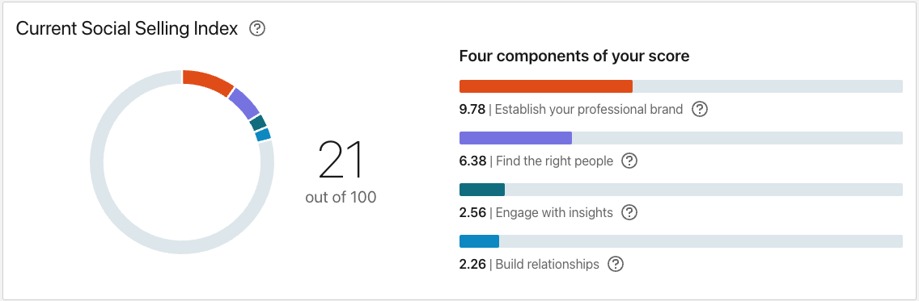Open help icon beside Current Social Selling Index
The image size is (919, 301).
[x=257, y=28]
